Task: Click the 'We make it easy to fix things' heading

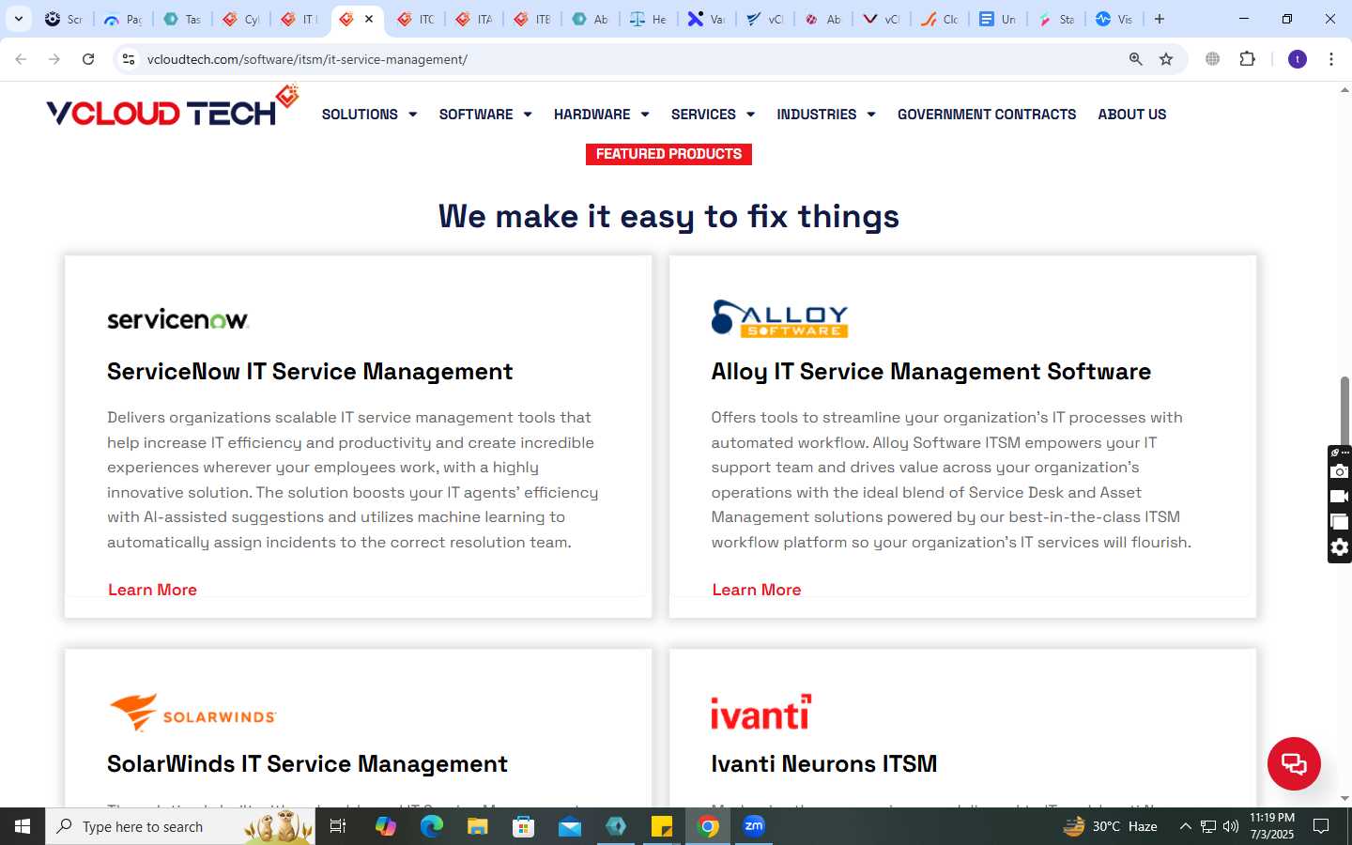Action: pos(668,217)
